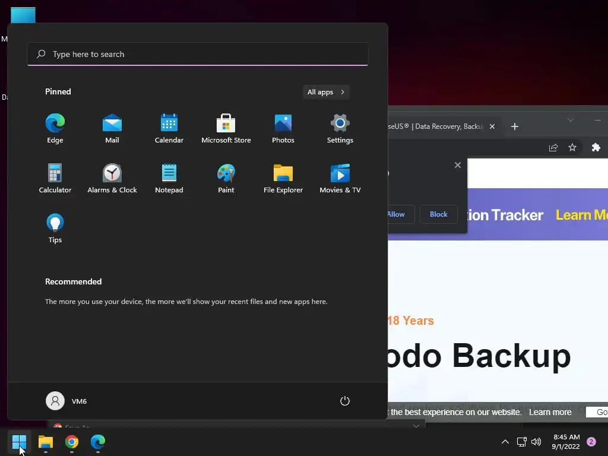
Task: Click the Learn More banner link
Action: [582, 215]
